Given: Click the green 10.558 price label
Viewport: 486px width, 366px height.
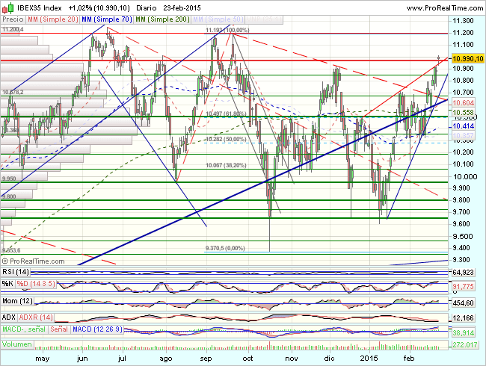Looking at the screenshot, I should (464, 112).
